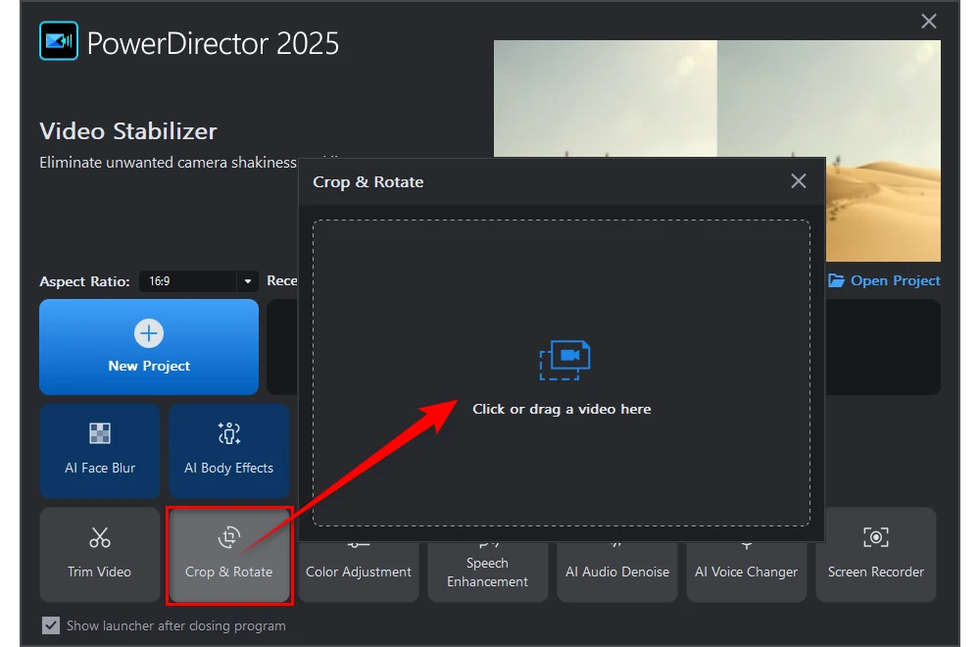Image resolution: width=980 pixels, height=647 pixels.
Task: Open the AI Face Blur tool
Action: tap(100, 451)
